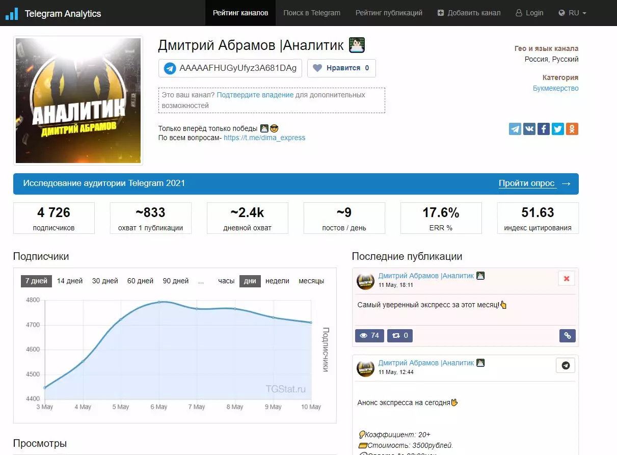This screenshot has height=455, width=617.
Task: Open the Telegram Analytics logo icon
Action: (12, 13)
